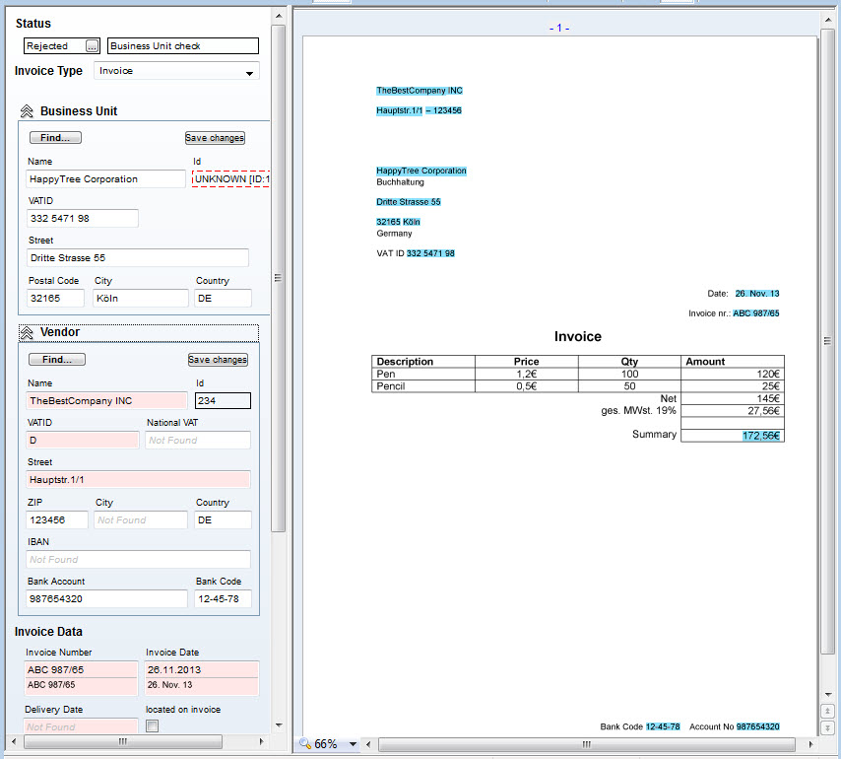This screenshot has width=841, height=759.
Task: Click the document viewer scroll up arrow
Action: click(x=827, y=20)
